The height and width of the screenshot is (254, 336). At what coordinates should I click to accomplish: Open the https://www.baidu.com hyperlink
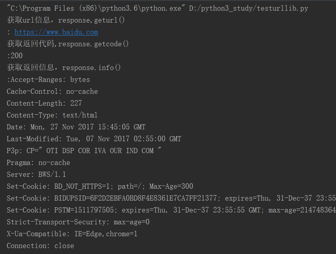(56, 32)
